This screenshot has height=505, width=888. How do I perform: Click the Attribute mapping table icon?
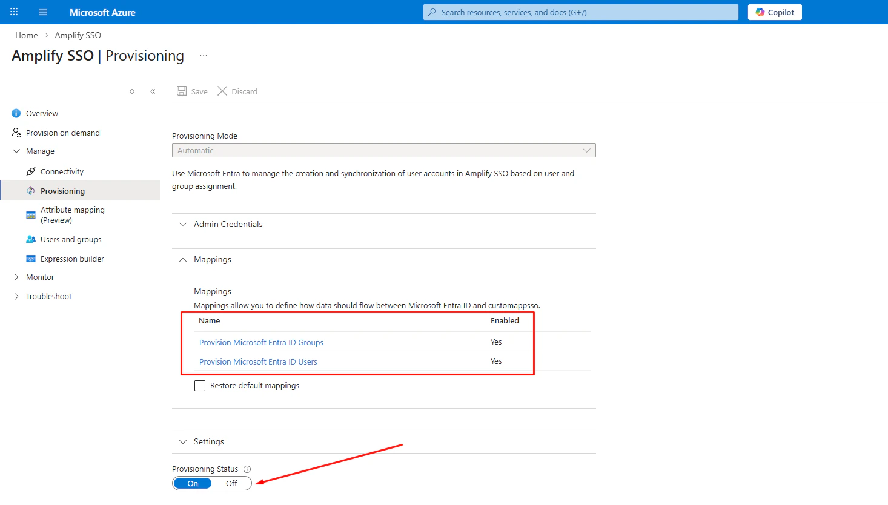click(31, 215)
